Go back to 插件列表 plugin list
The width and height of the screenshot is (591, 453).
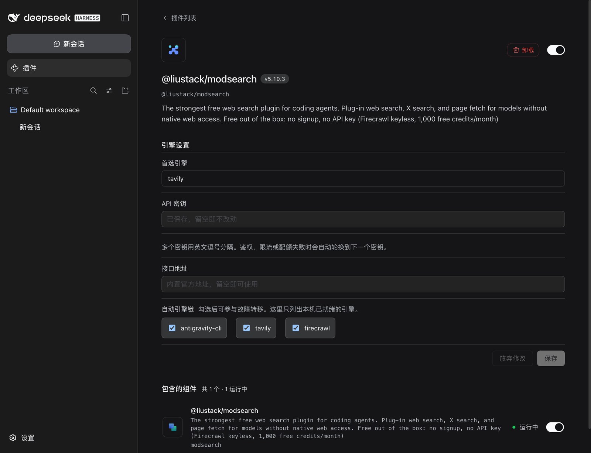(180, 18)
